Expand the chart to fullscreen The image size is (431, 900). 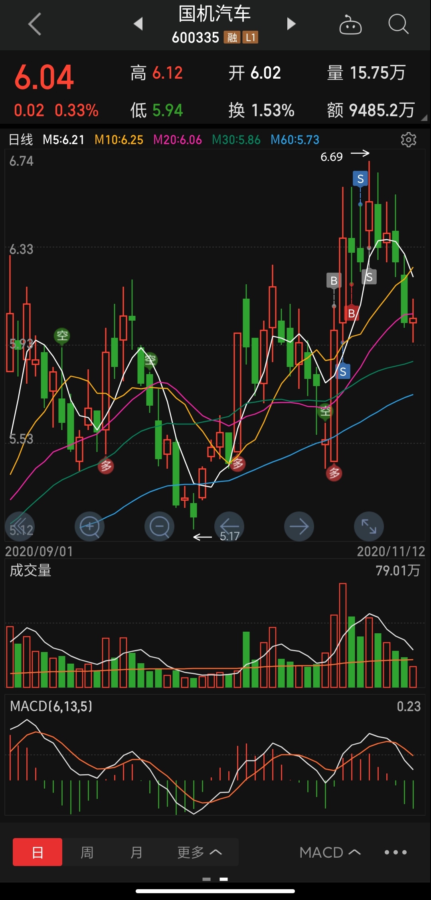click(x=369, y=526)
